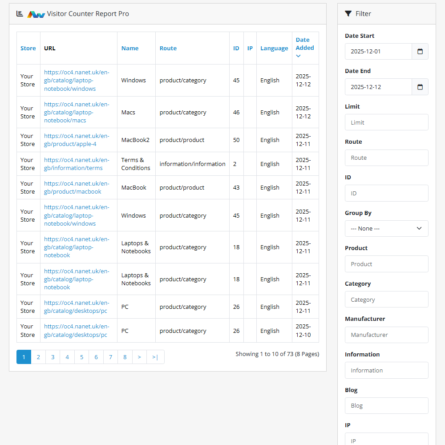
Task: Click the IP filter input at the bottom
Action: (x=386, y=440)
